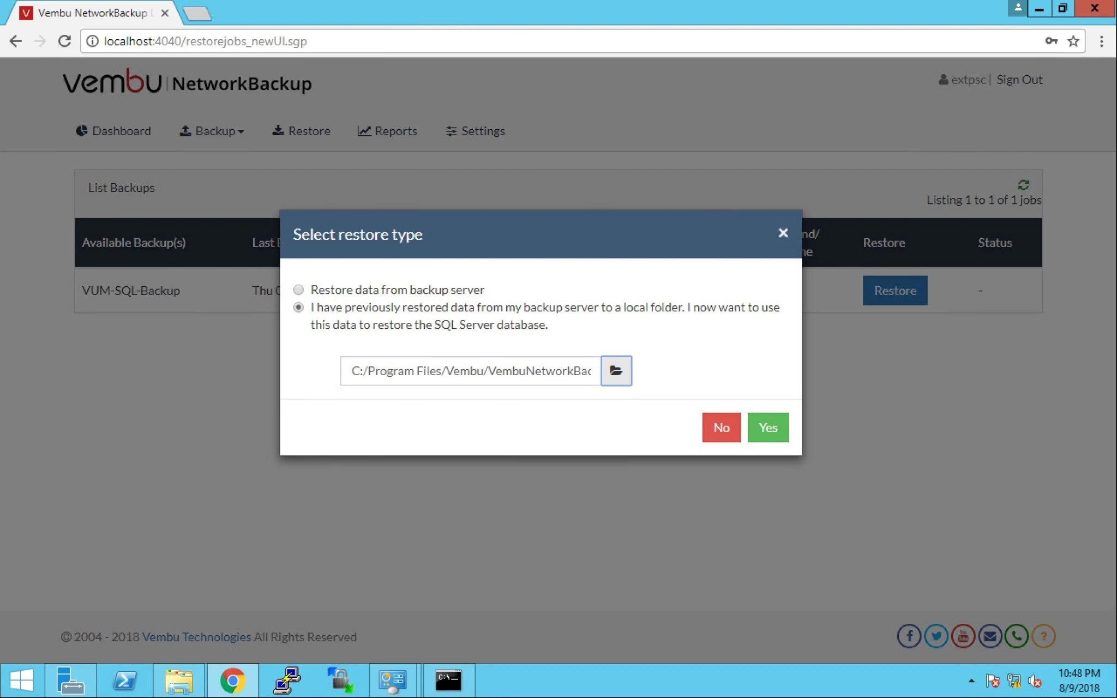Open Vembu Facebook page icon
The image size is (1117, 698).
[909, 636]
